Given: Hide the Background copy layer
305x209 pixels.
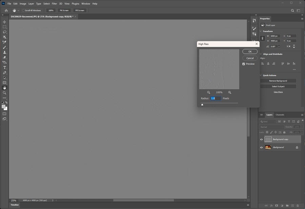Looking at the screenshot, I should pyautogui.click(x=261, y=139).
